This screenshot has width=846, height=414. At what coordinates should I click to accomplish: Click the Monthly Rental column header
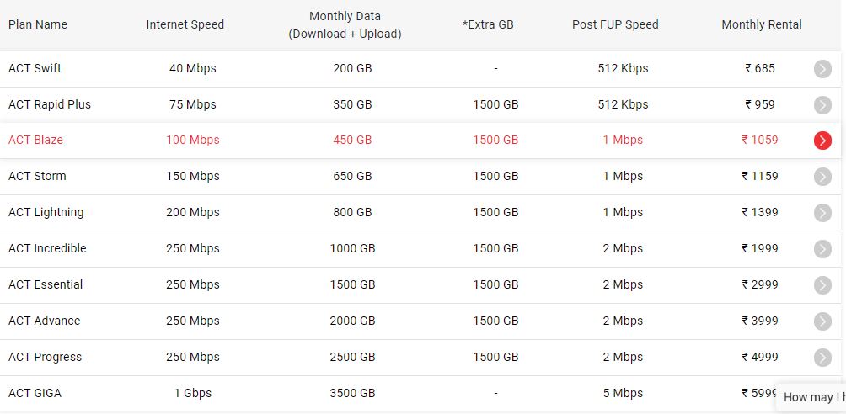click(761, 24)
